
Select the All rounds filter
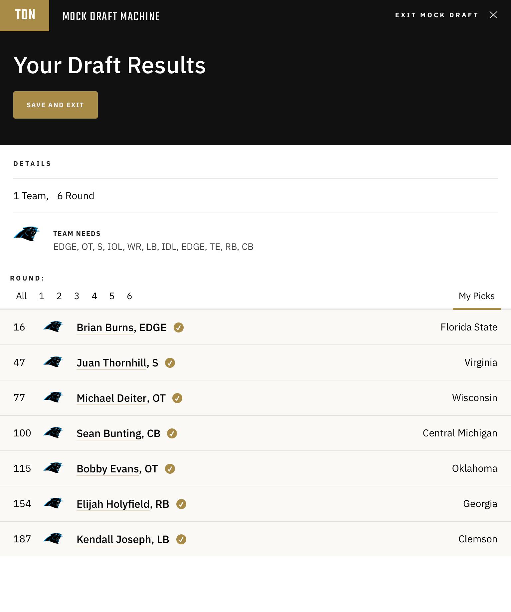21,296
